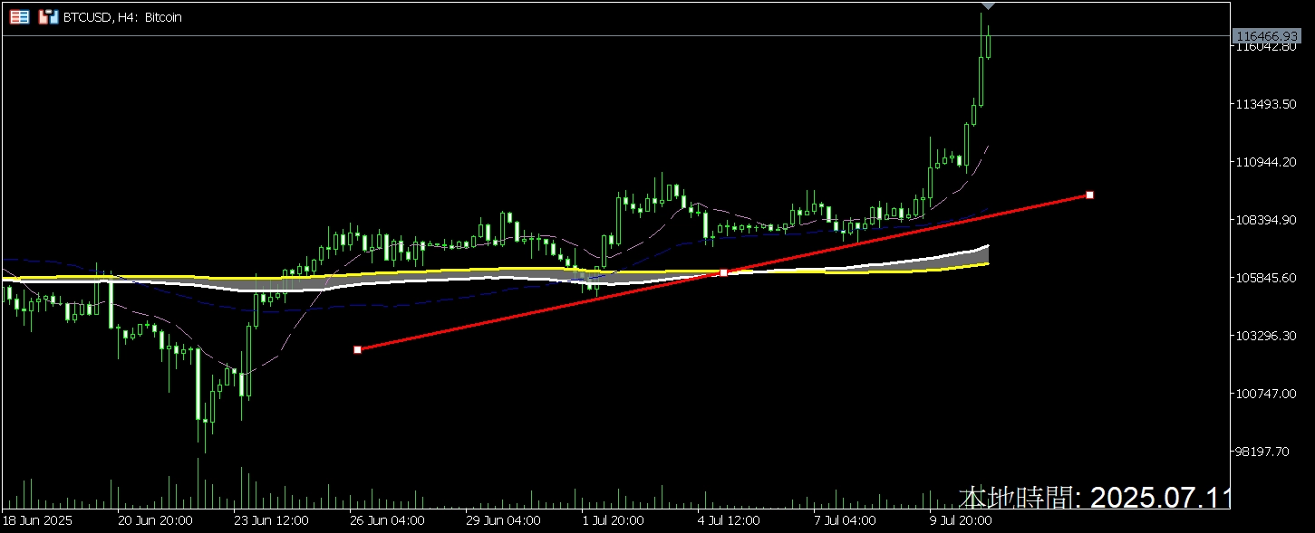Select the trendline's left anchor point
1315x533 pixels.
tap(357, 349)
